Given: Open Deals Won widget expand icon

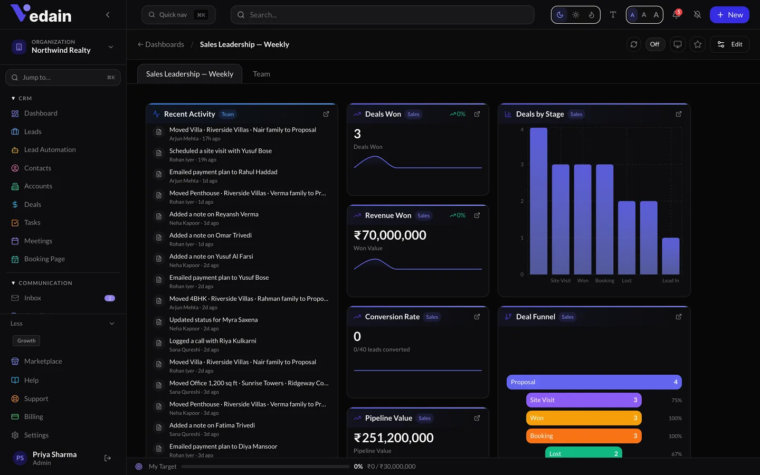Looking at the screenshot, I should coord(477,114).
